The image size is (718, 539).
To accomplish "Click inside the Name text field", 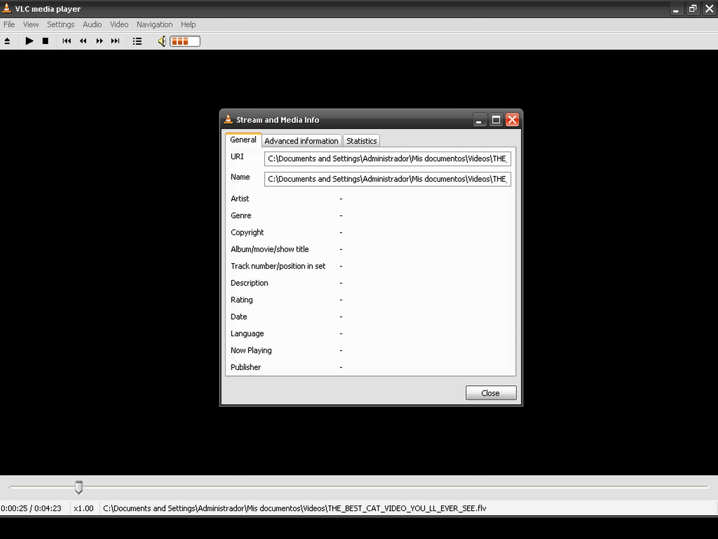I will tap(387, 179).
